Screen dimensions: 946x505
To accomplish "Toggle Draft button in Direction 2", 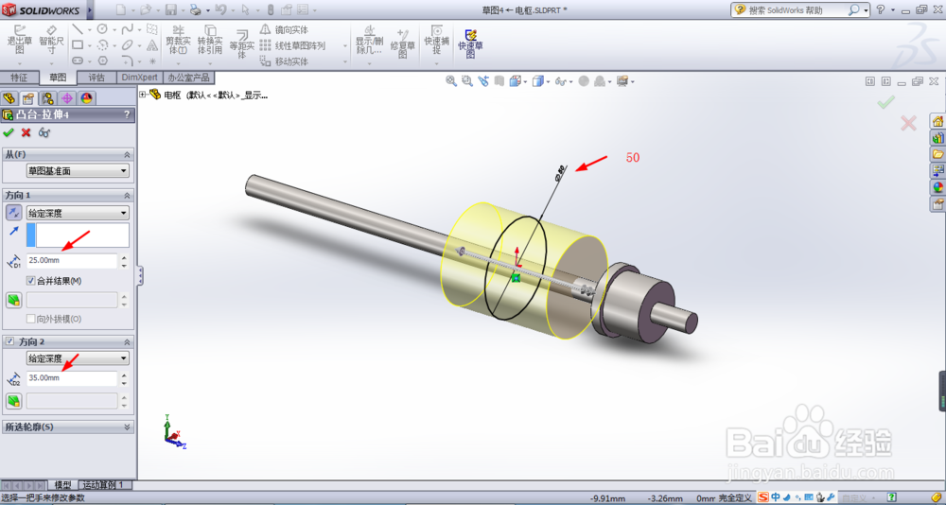I will [14, 401].
